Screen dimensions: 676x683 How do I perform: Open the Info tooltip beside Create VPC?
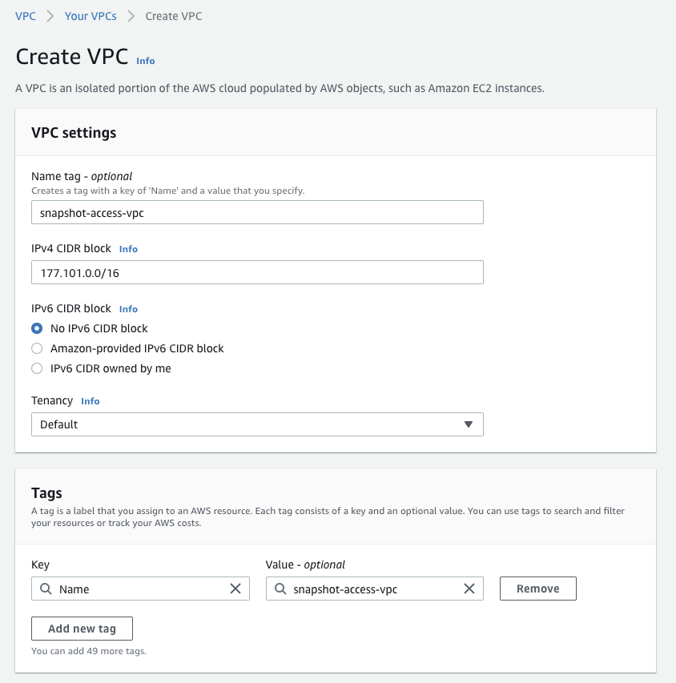pos(145,60)
